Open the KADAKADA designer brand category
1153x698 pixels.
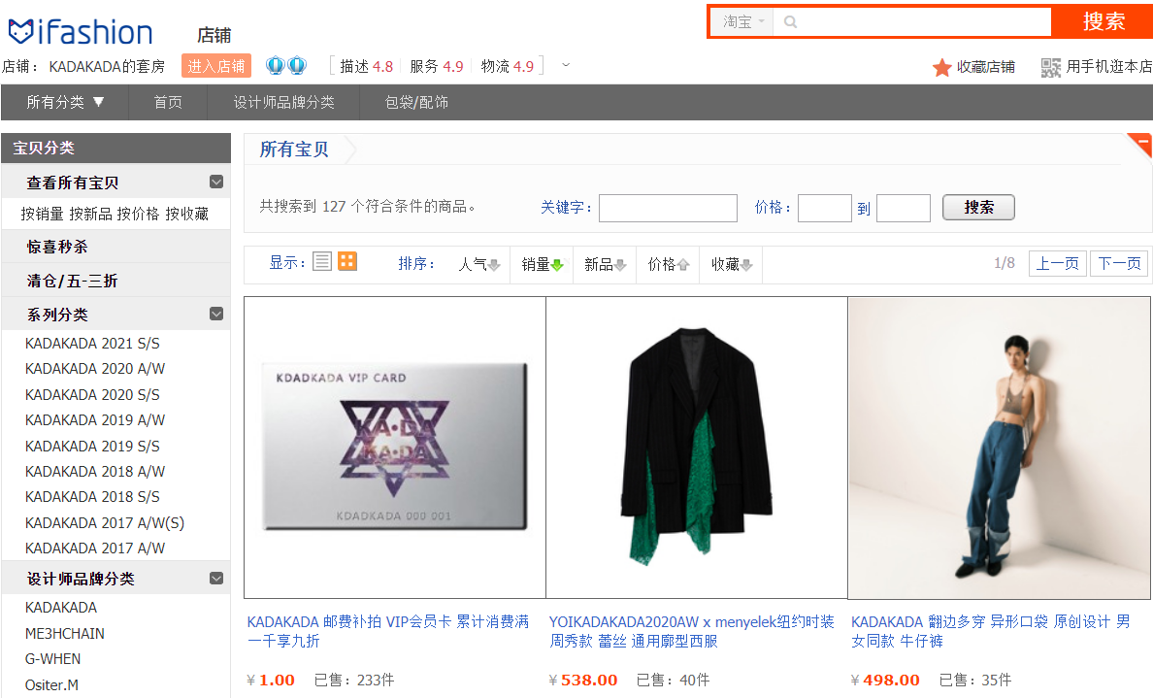click(x=61, y=608)
